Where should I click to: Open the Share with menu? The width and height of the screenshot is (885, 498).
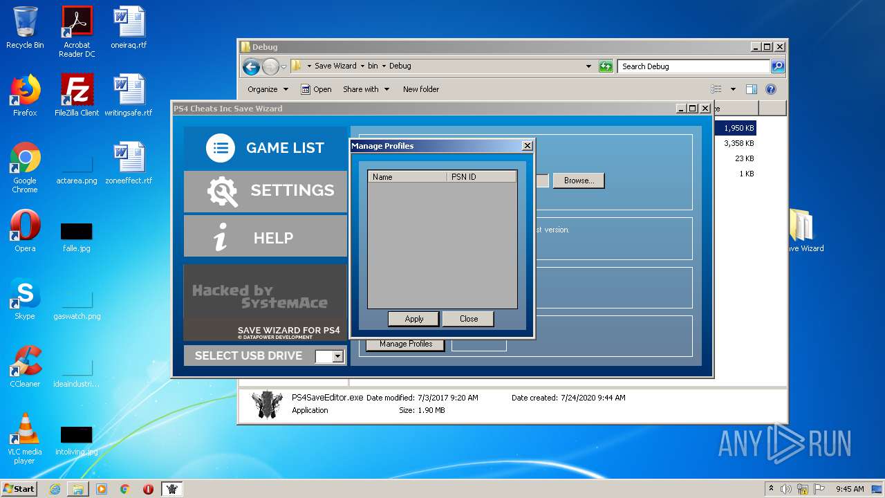point(366,89)
